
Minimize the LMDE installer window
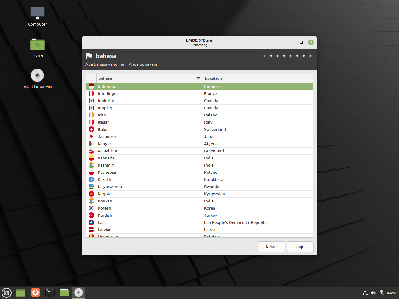click(x=292, y=42)
